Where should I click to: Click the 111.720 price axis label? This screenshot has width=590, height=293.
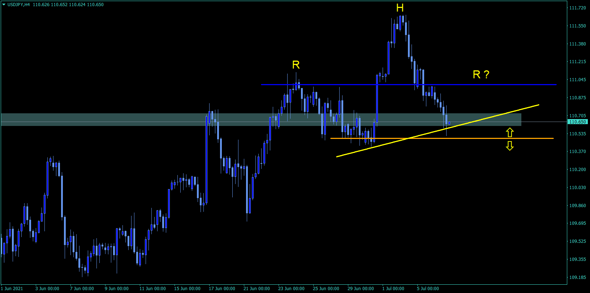[x=577, y=8]
